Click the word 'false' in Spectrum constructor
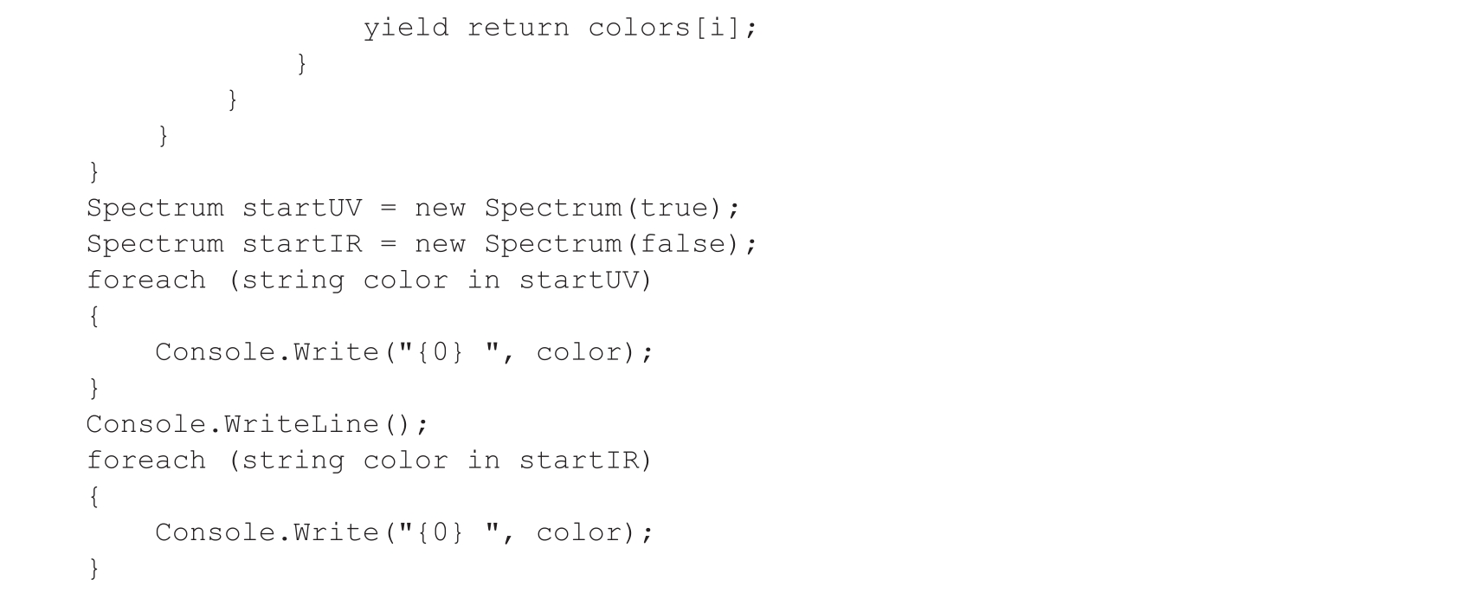1475x599 pixels. point(681,244)
